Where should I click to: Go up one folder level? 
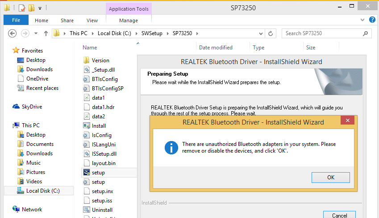tap(46, 33)
